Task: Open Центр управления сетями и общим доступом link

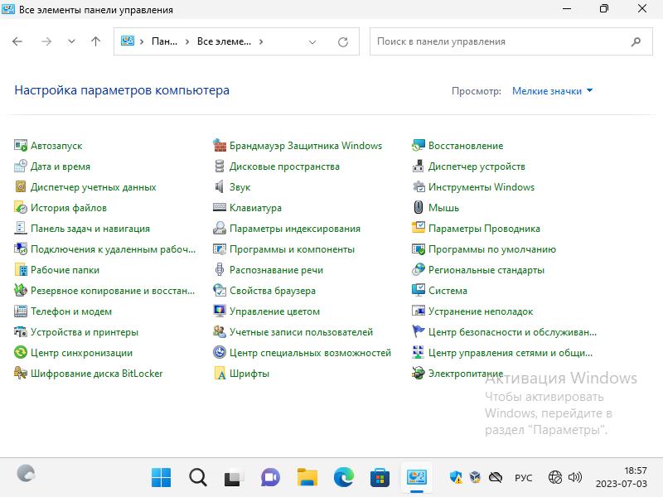Action: 511,353
